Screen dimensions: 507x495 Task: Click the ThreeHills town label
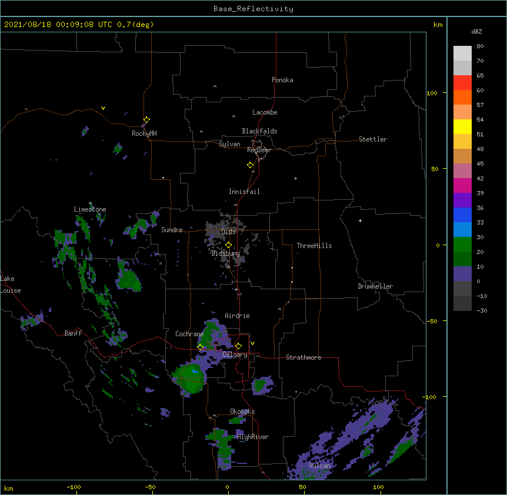pyautogui.click(x=314, y=246)
